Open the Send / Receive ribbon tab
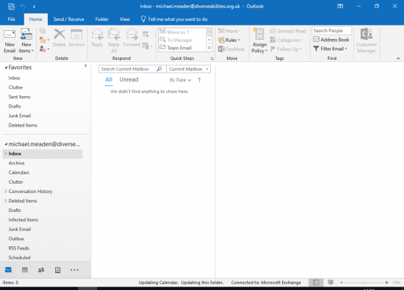Viewport: 404px width, 290px height. tap(69, 20)
